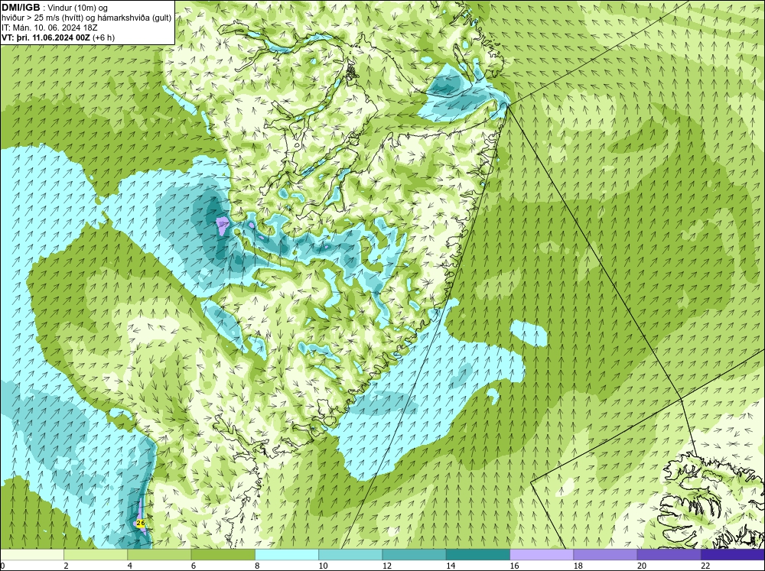This screenshot has height=571, width=765.
Task: Click the 2–4 m/s light green legend swatch
Action: point(96,555)
